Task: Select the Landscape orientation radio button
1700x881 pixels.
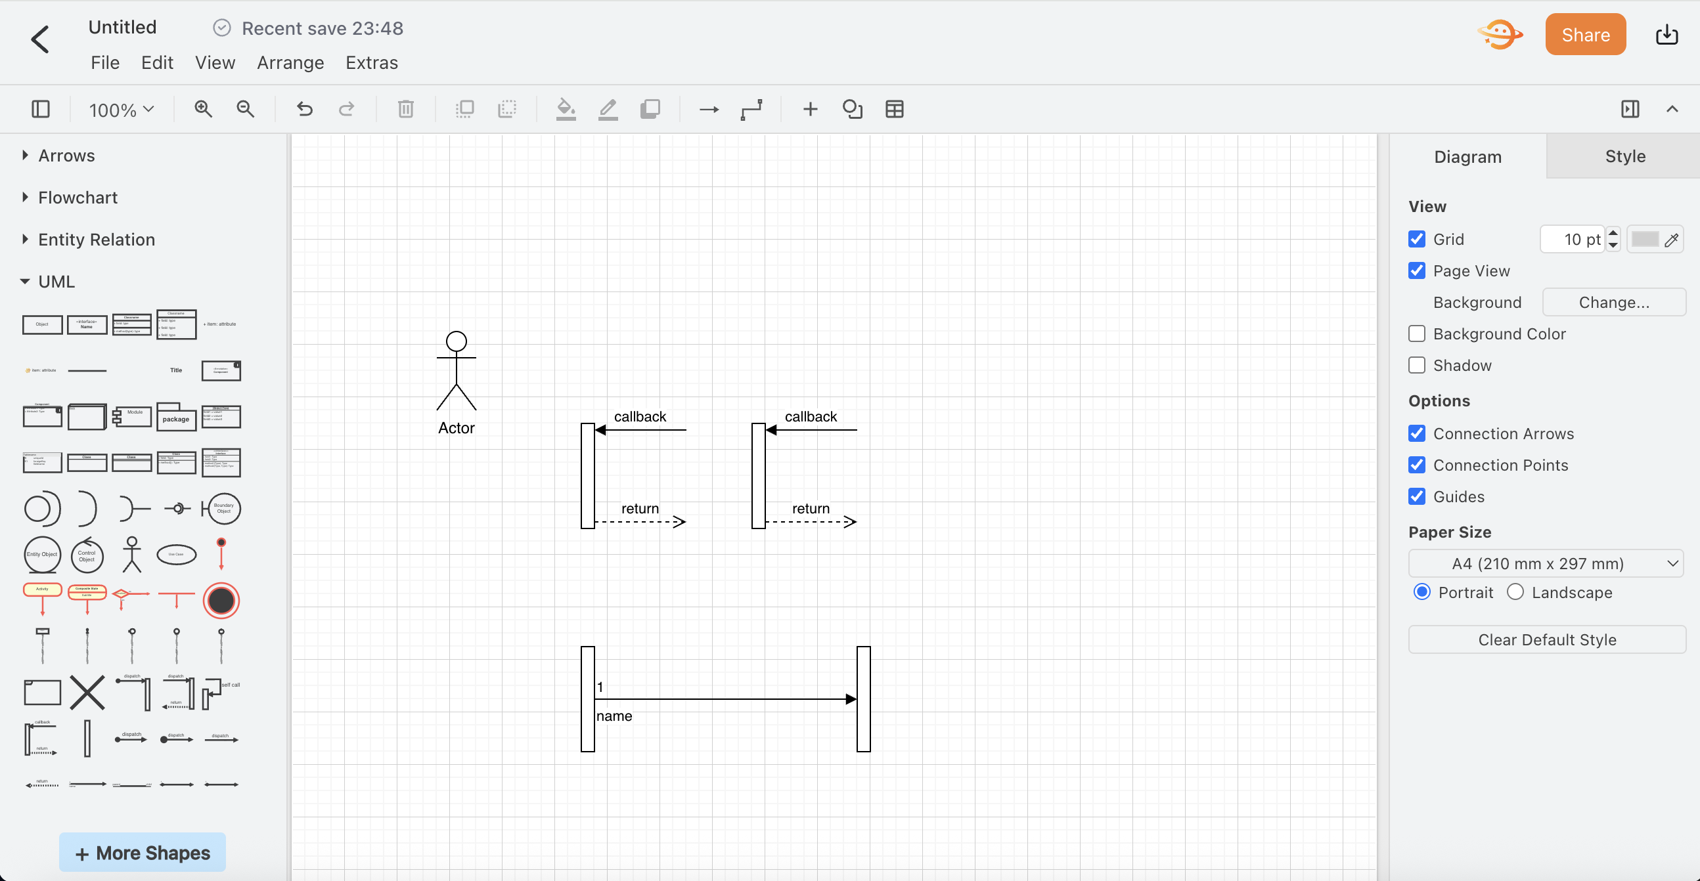Action: tap(1515, 592)
